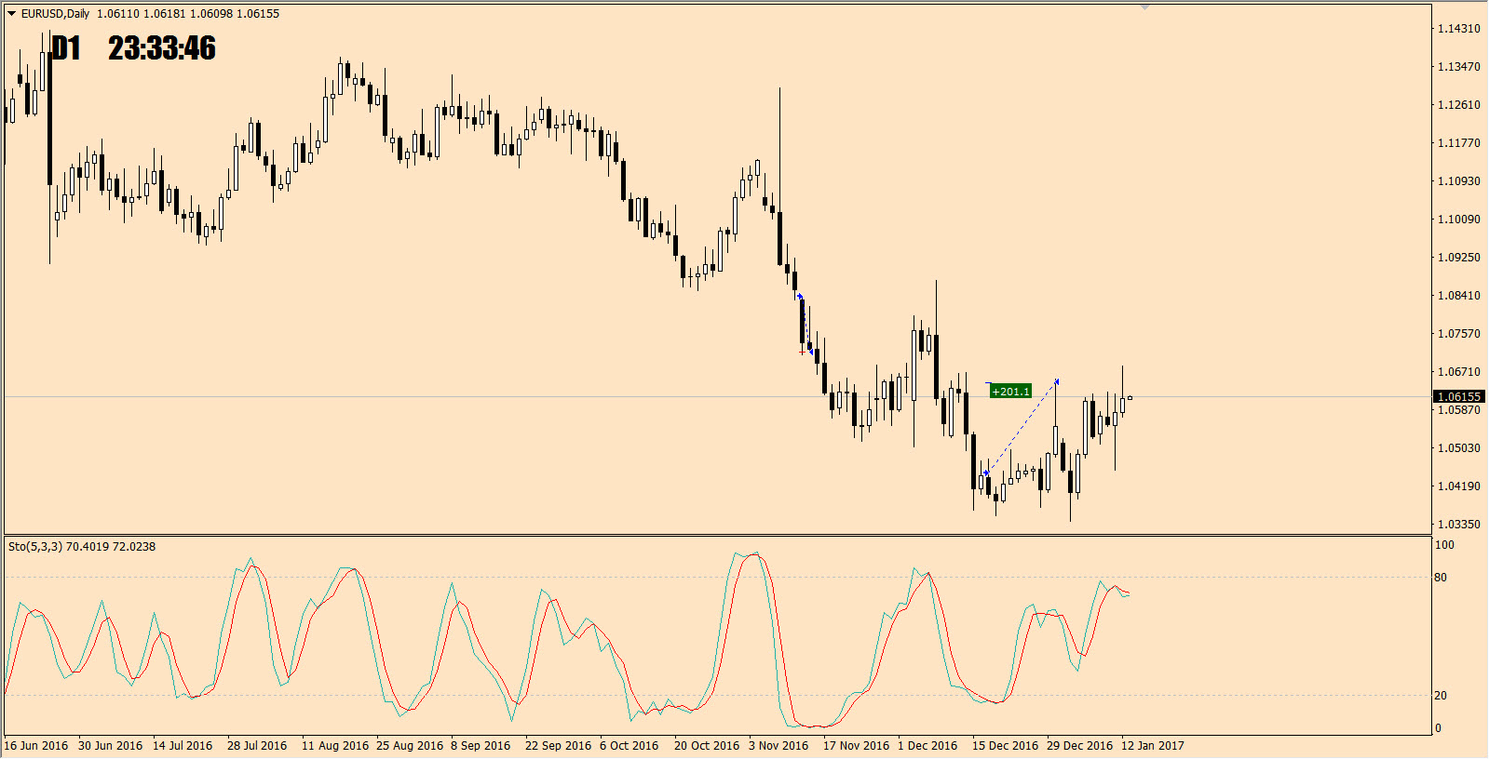Click the 1.10930 price axis label
This screenshot has width=1489, height=759.
click(x=1459, y=181)
